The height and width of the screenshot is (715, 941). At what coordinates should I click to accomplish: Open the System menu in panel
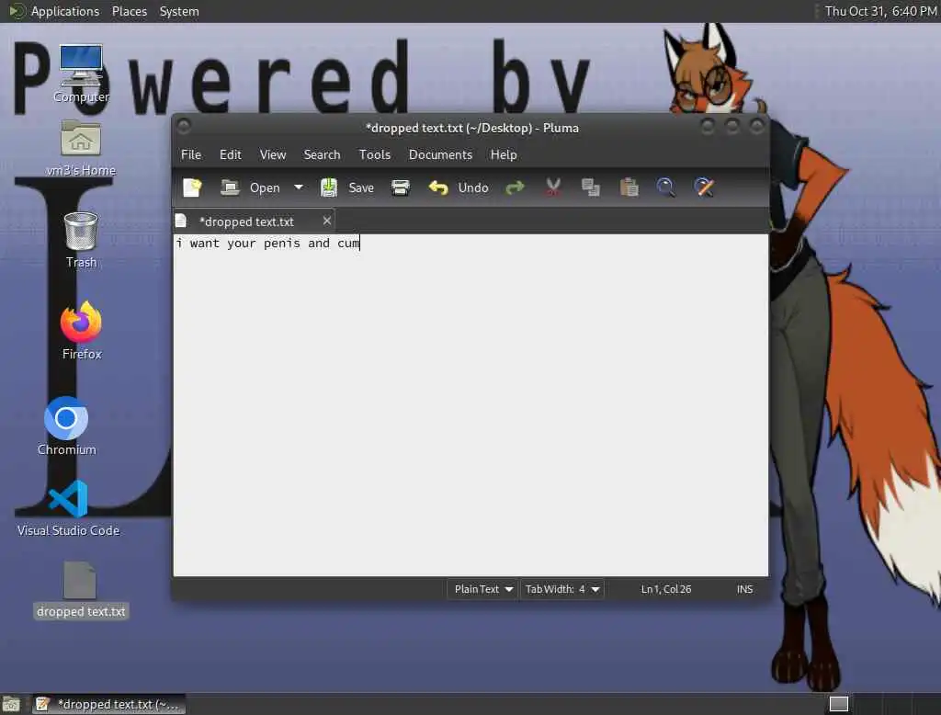(x=179, y=11)
